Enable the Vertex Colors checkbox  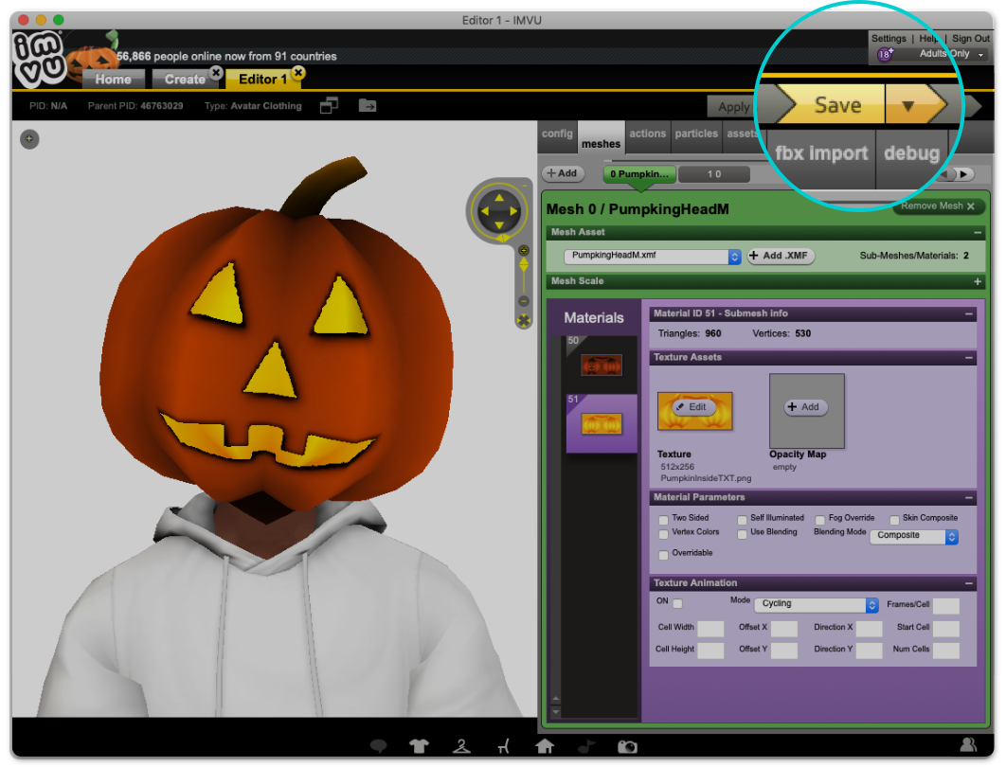[663, 533]
